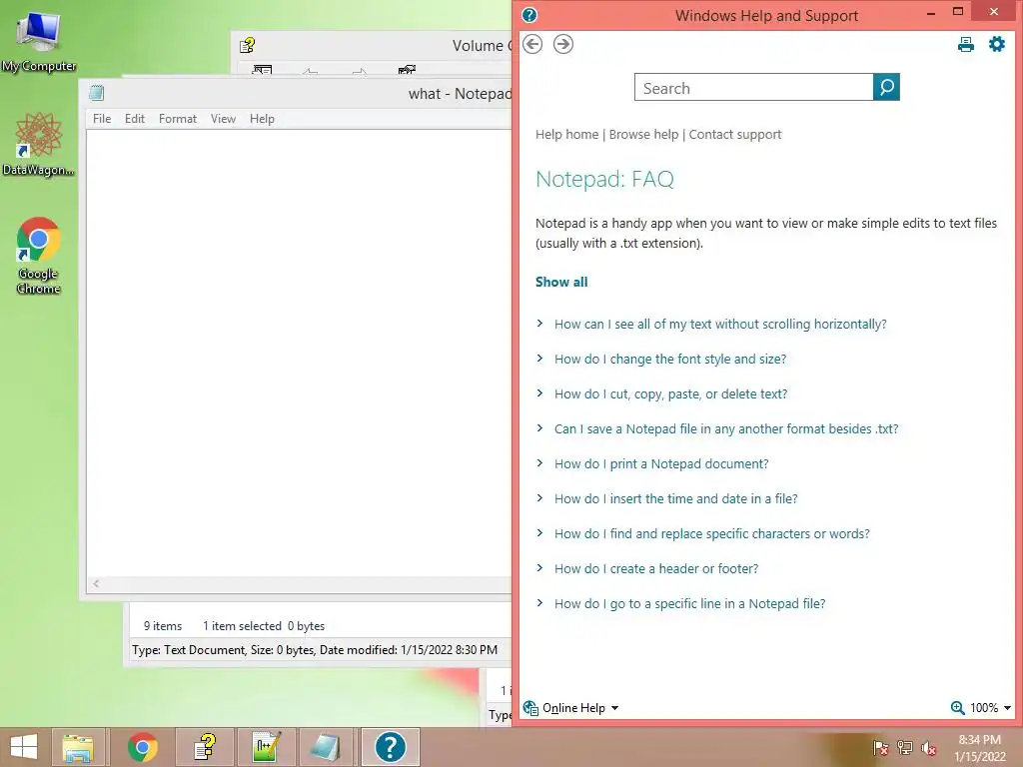Click the 'Type: Text Document' details line
Screen dimensions: 1023x767
[315, 650]
